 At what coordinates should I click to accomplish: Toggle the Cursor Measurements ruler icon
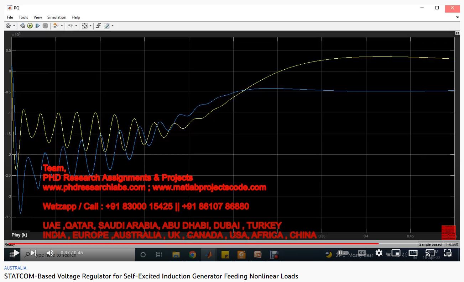click(x=106, y=26)
